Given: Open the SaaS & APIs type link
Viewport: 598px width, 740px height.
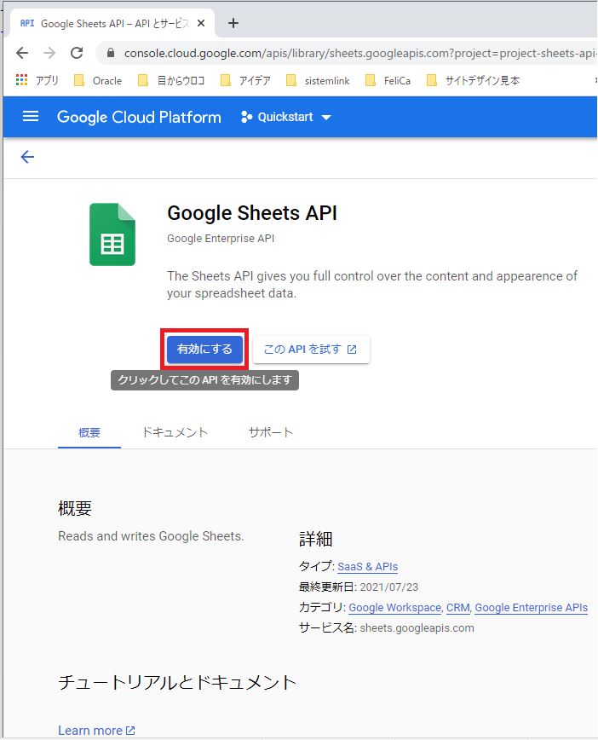Looking at the screenshot, I should tap(367, 566).
